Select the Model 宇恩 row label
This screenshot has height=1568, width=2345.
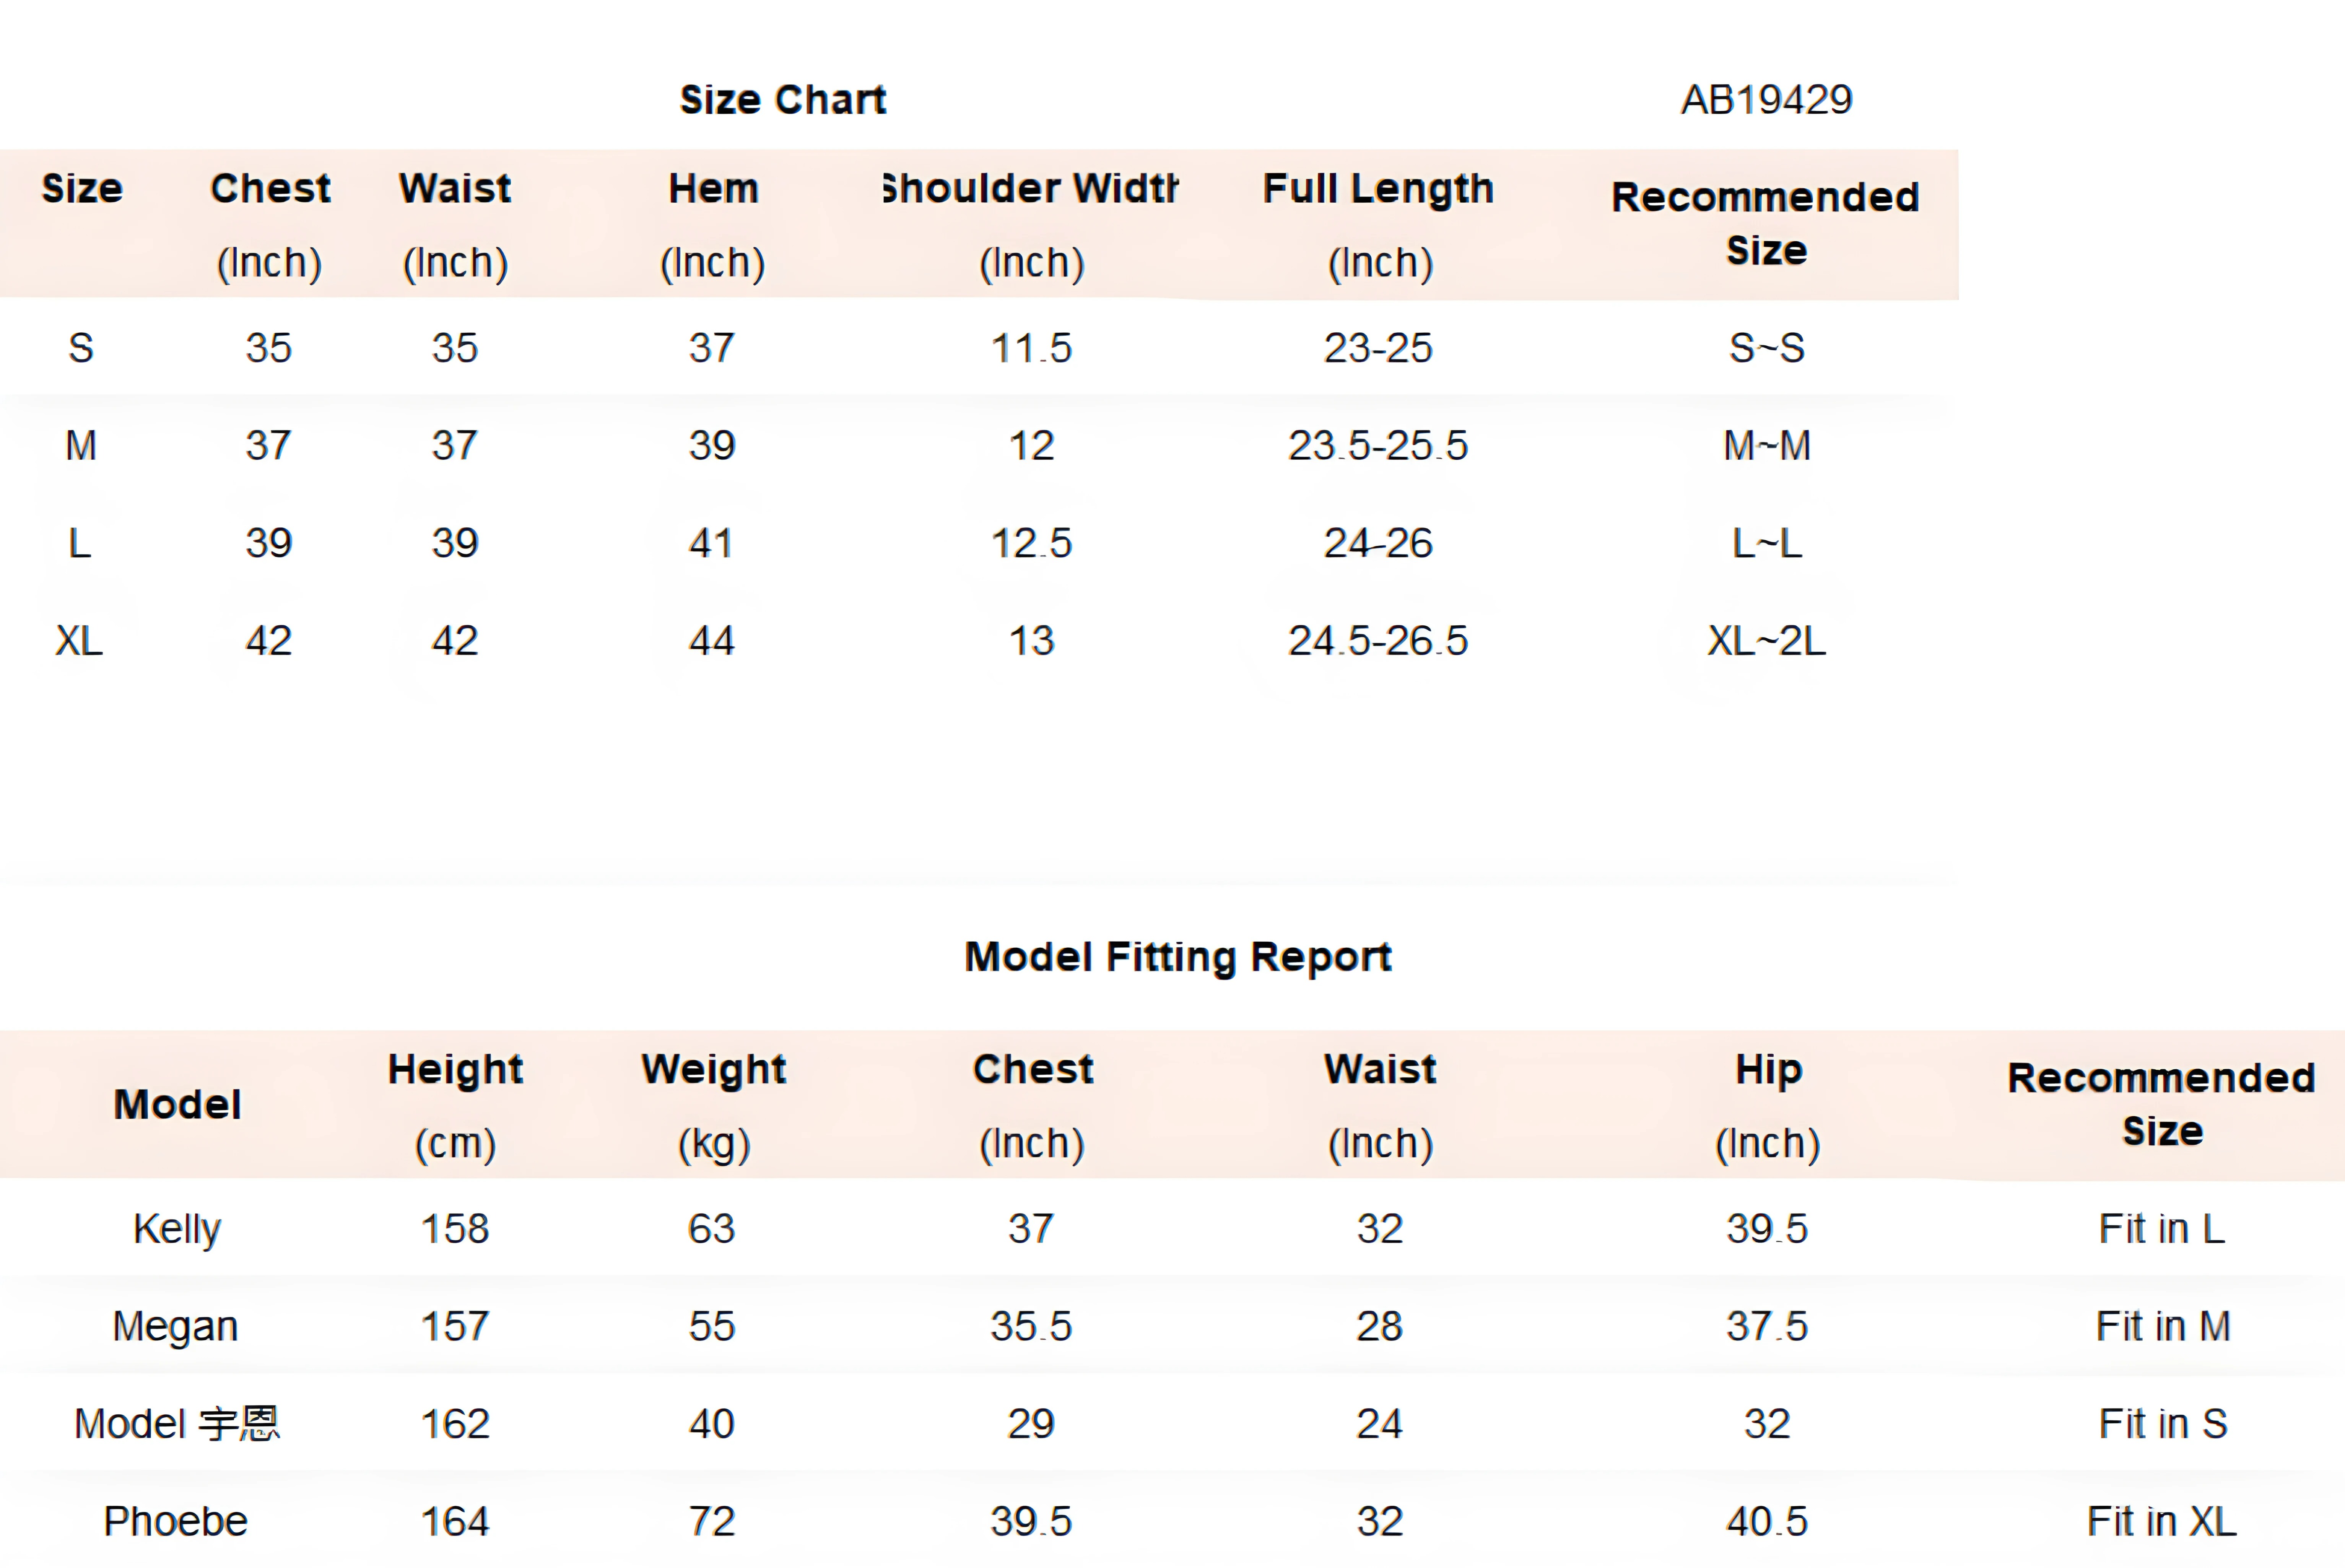pos(177,1424)
